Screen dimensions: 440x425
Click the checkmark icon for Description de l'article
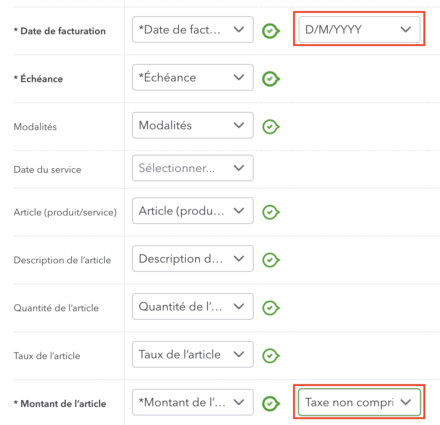tap(271, 260)
